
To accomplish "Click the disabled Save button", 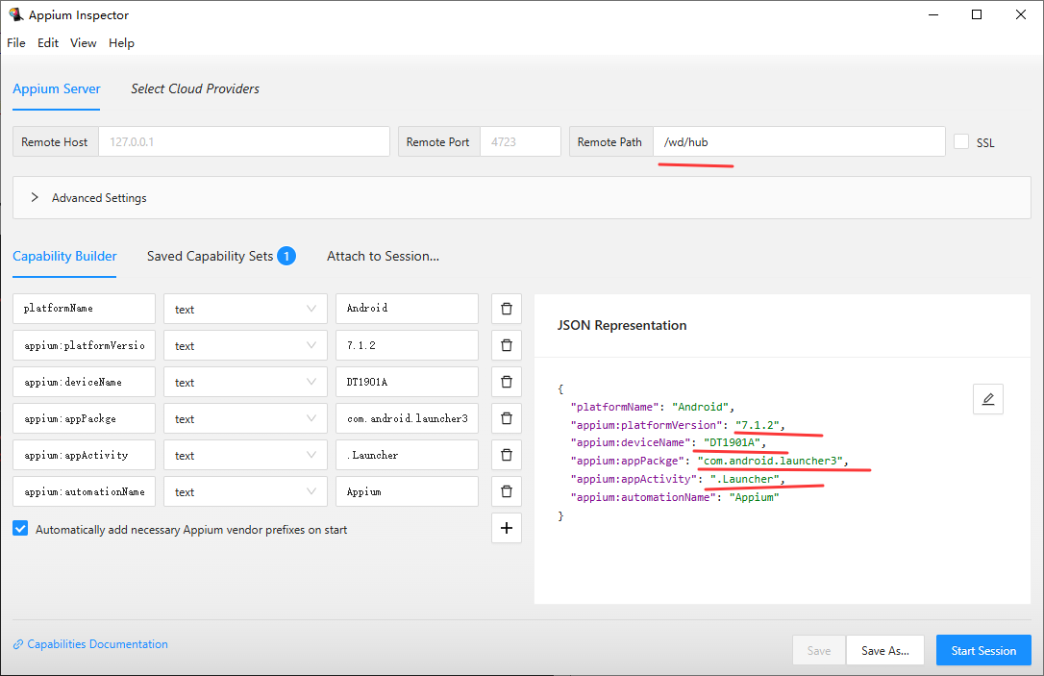I will 819,651.
